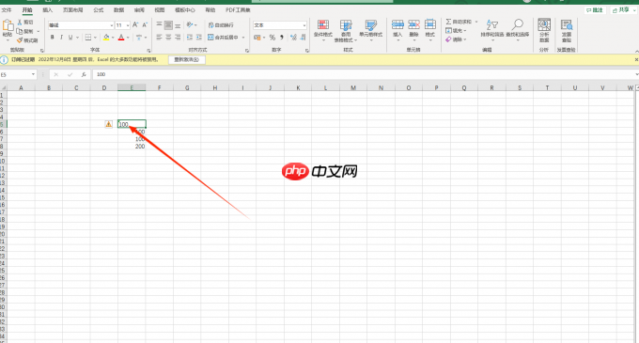
Task: Apply comma style format
Action: click(x=282, y=38)
